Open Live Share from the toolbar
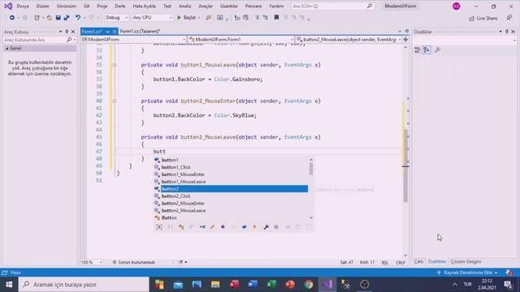Viewport: 520px width, 292px height. pyautogui.click(x=483, y=18)
